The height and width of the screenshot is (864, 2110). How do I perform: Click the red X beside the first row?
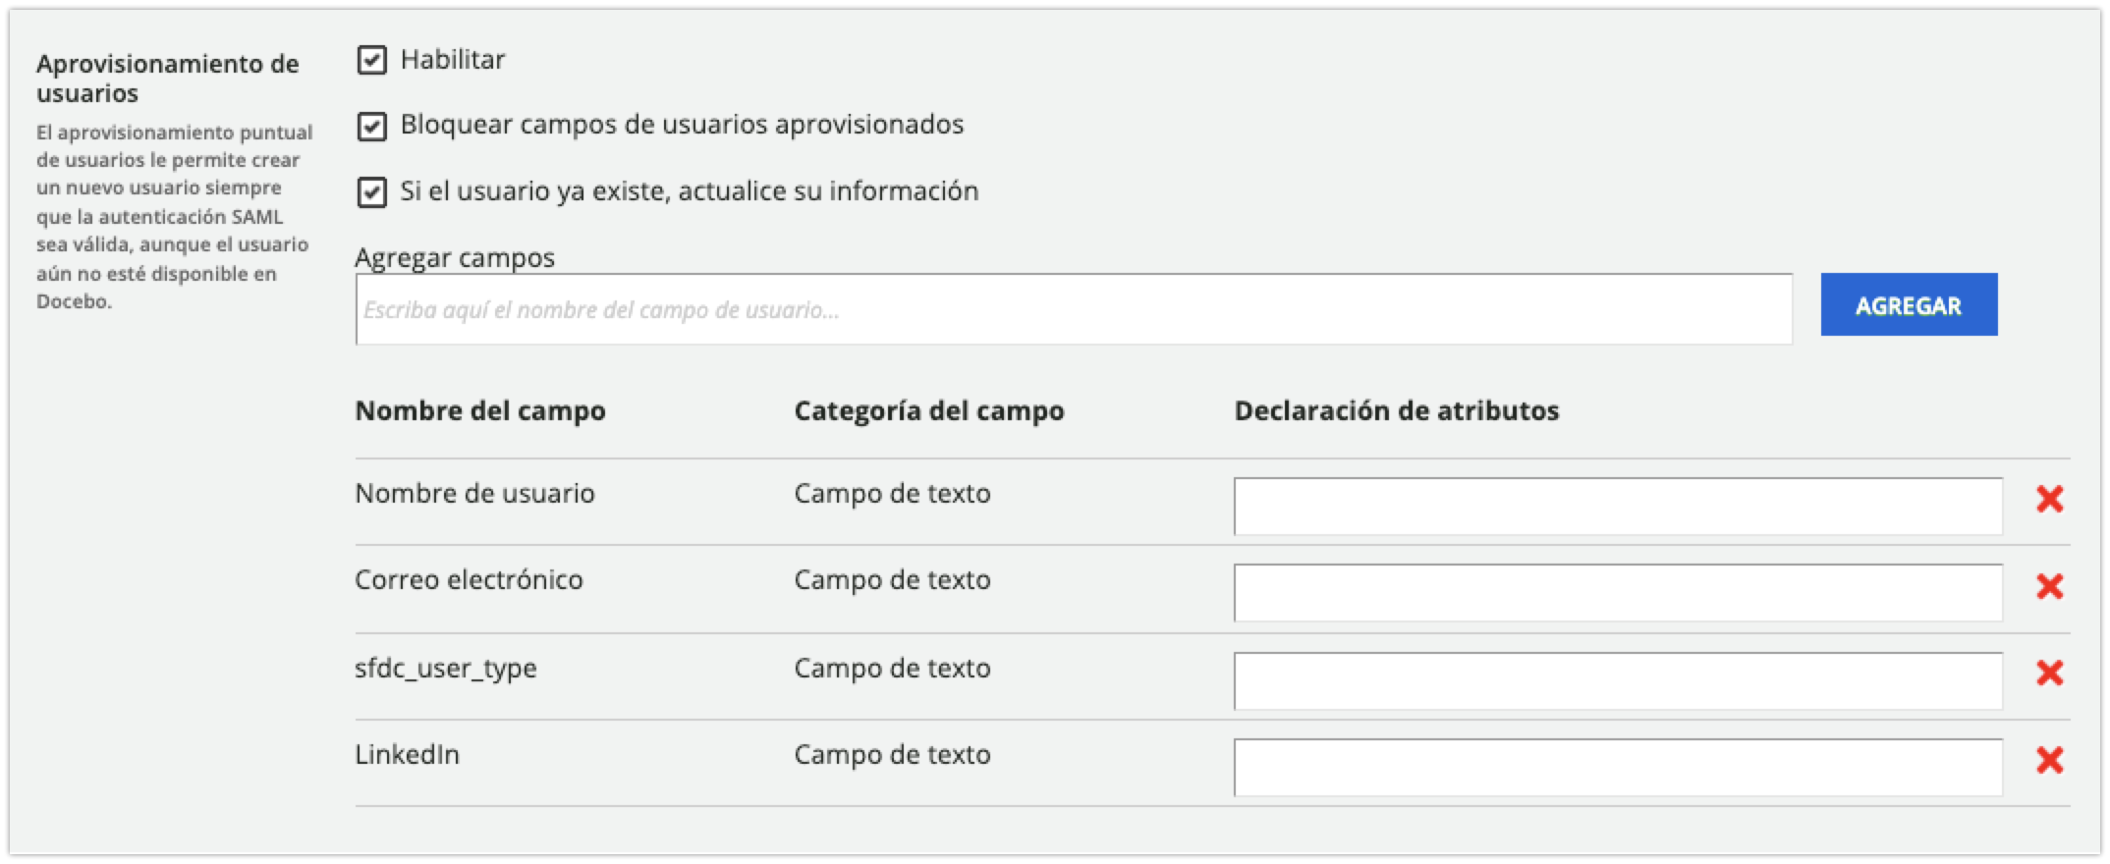(2051, 500)
